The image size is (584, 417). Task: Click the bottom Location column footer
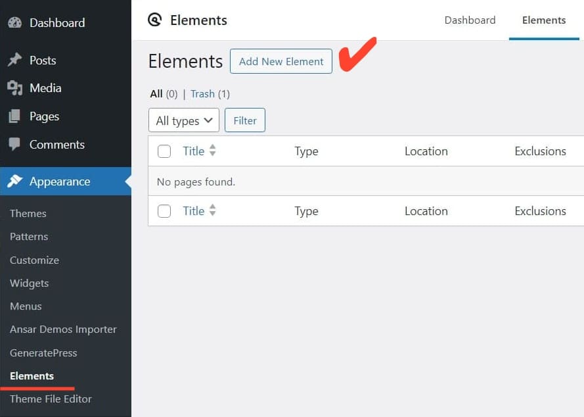(426, 210)
